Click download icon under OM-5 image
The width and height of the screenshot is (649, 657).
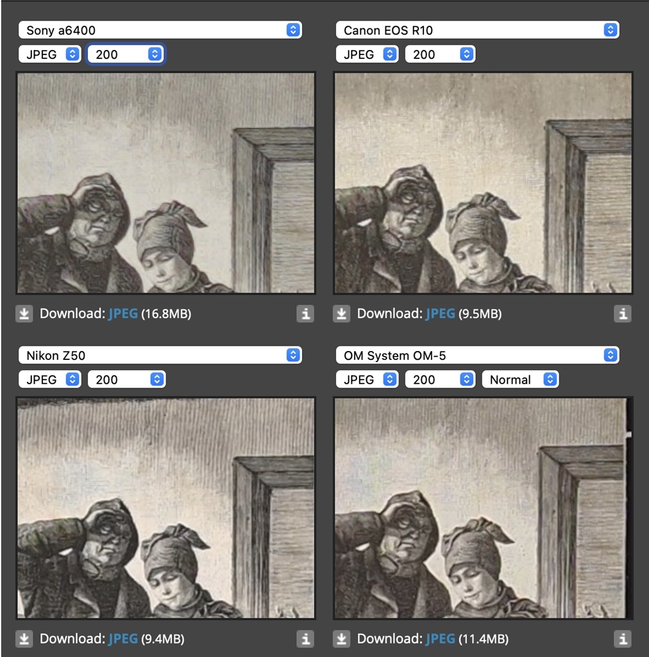click(342, 638)
